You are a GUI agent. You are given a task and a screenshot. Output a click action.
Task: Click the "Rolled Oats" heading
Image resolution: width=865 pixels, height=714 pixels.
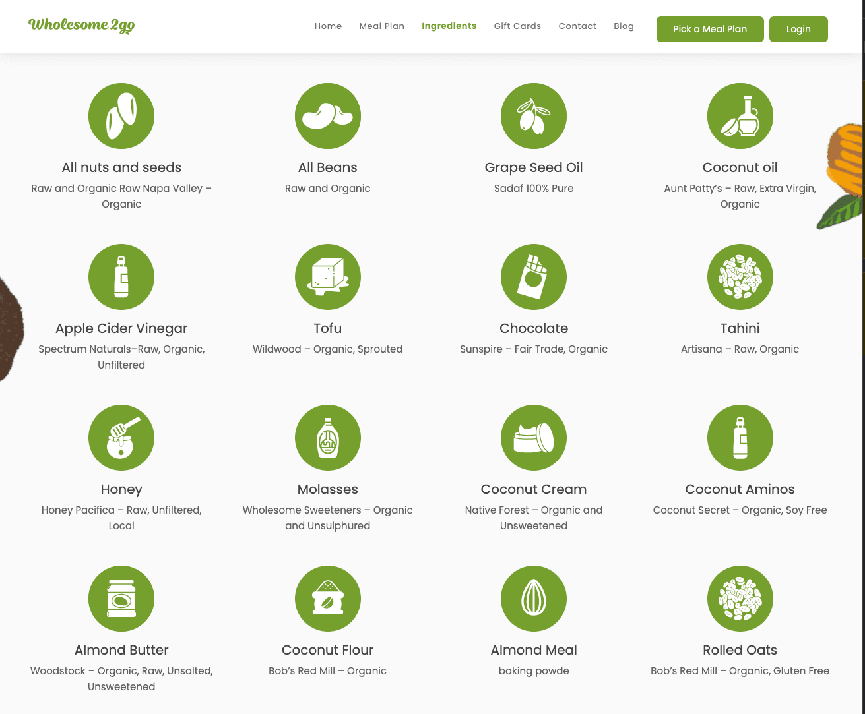coord(740,650)
